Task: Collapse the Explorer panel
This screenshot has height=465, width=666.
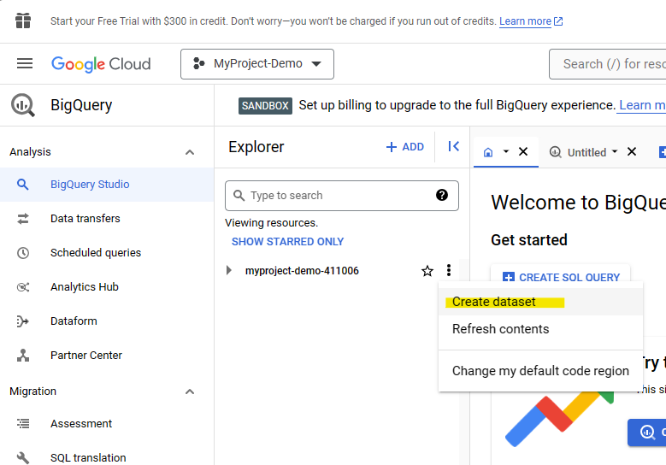Action: pos(454,147)
